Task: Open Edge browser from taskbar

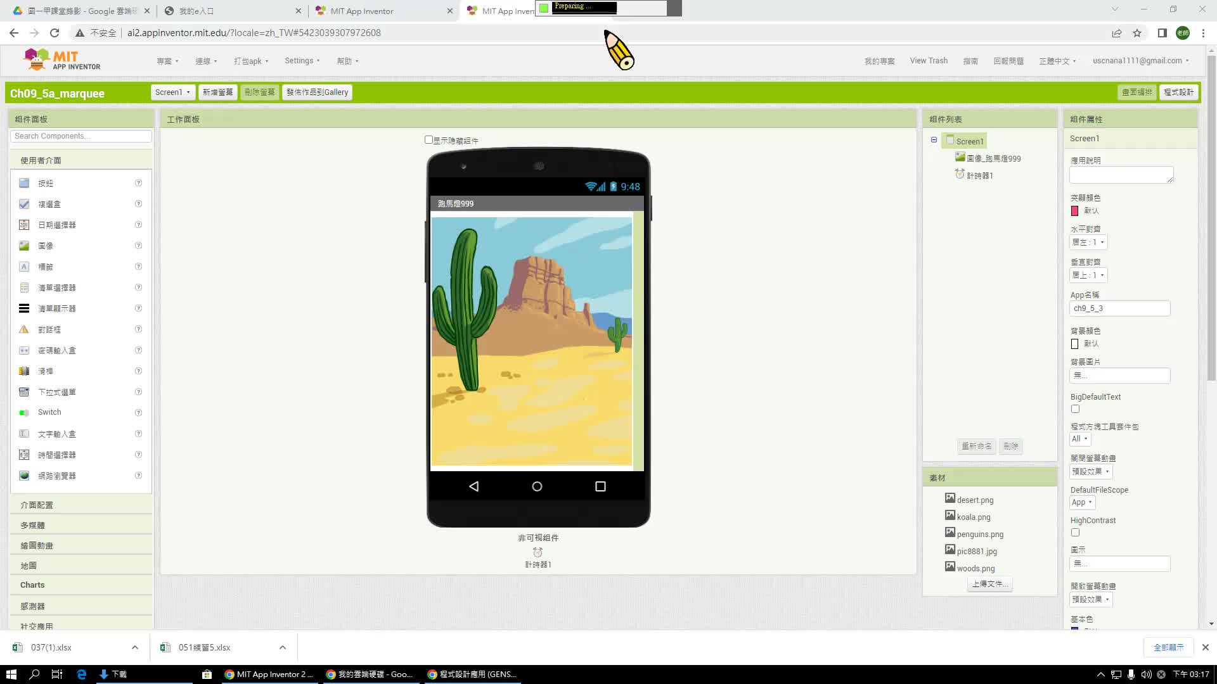Action: click(81, 674)
